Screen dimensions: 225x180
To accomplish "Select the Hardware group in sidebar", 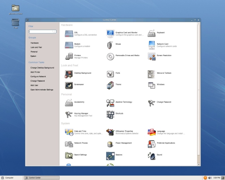I will 34,43.
